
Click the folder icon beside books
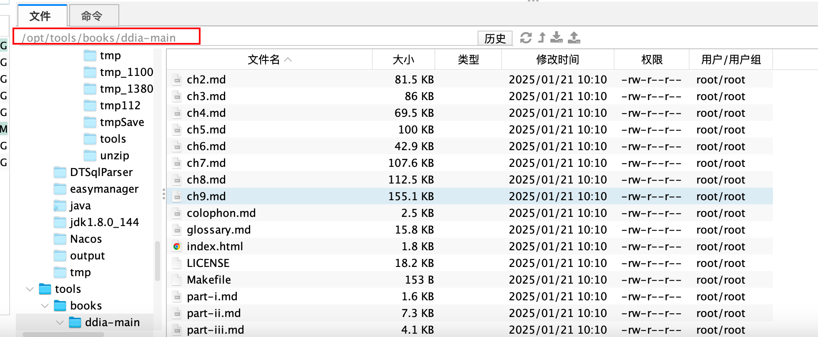[60, 306]
